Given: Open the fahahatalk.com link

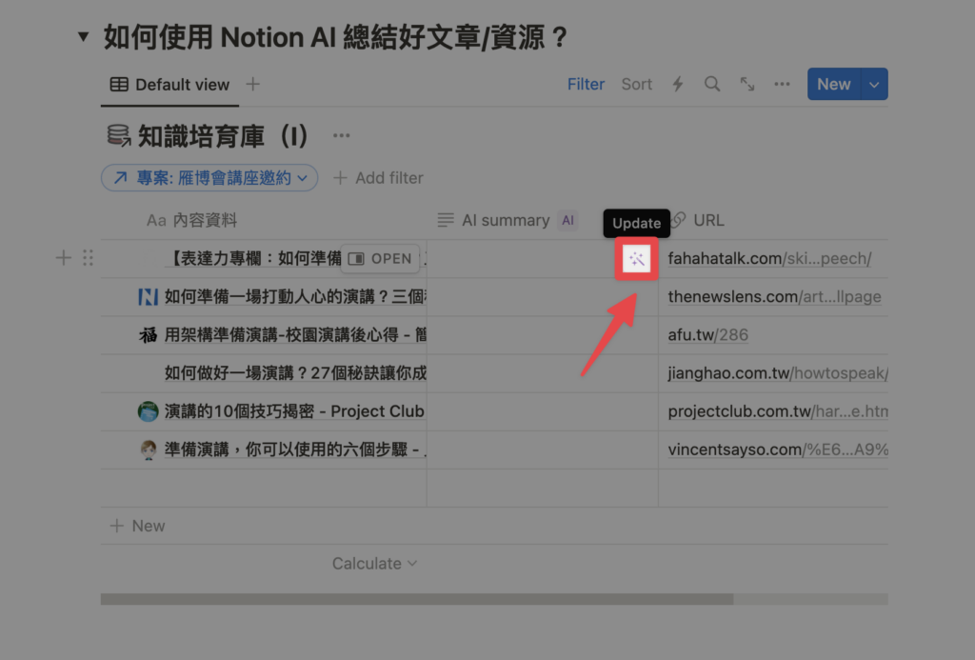Looking at the screenshot, I should (769, 259).
